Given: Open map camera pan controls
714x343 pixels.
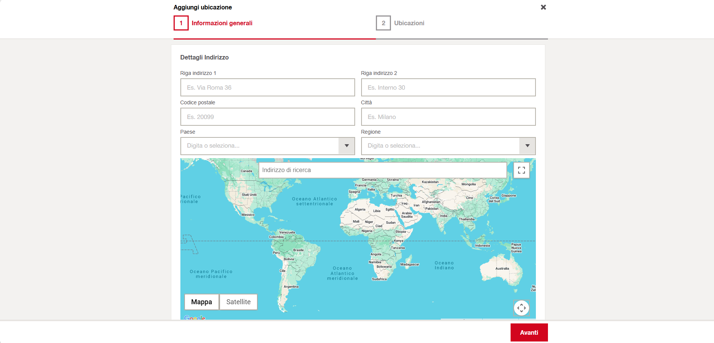Looking at the screenshot, I should 521,308.
